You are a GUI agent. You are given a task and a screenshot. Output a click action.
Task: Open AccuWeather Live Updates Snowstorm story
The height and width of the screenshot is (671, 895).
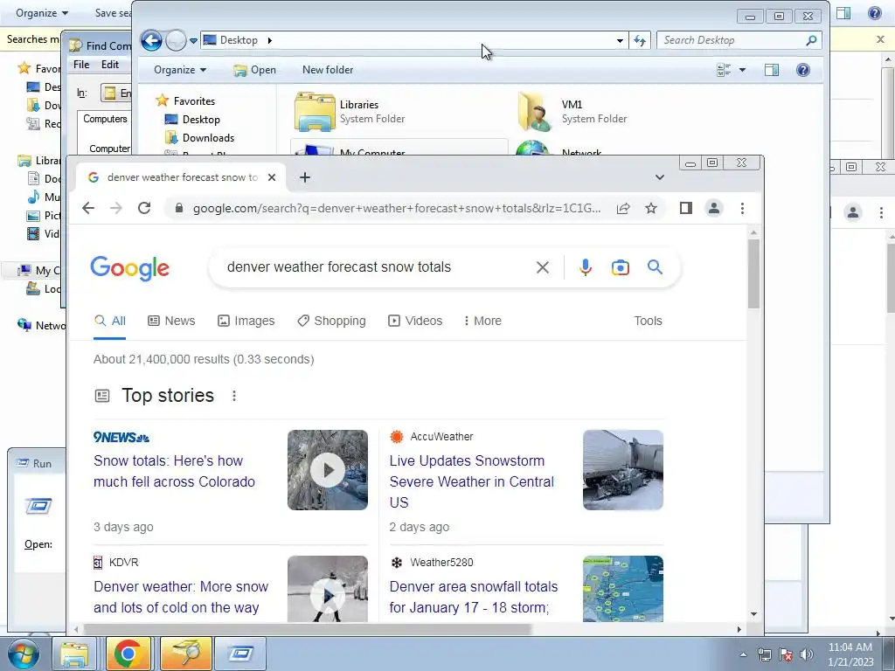click(x=471, y=481)
